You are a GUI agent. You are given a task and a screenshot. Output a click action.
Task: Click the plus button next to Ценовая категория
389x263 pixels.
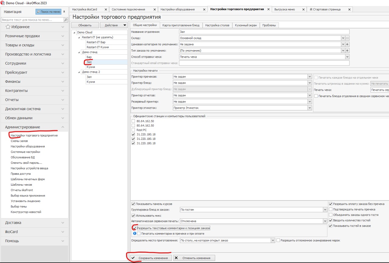point(347,44)
